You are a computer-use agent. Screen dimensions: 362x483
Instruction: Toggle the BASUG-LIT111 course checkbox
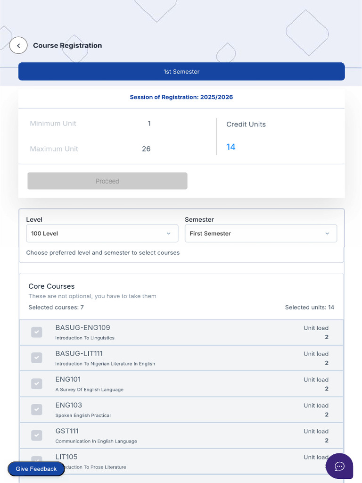click(x=37, y=358)
